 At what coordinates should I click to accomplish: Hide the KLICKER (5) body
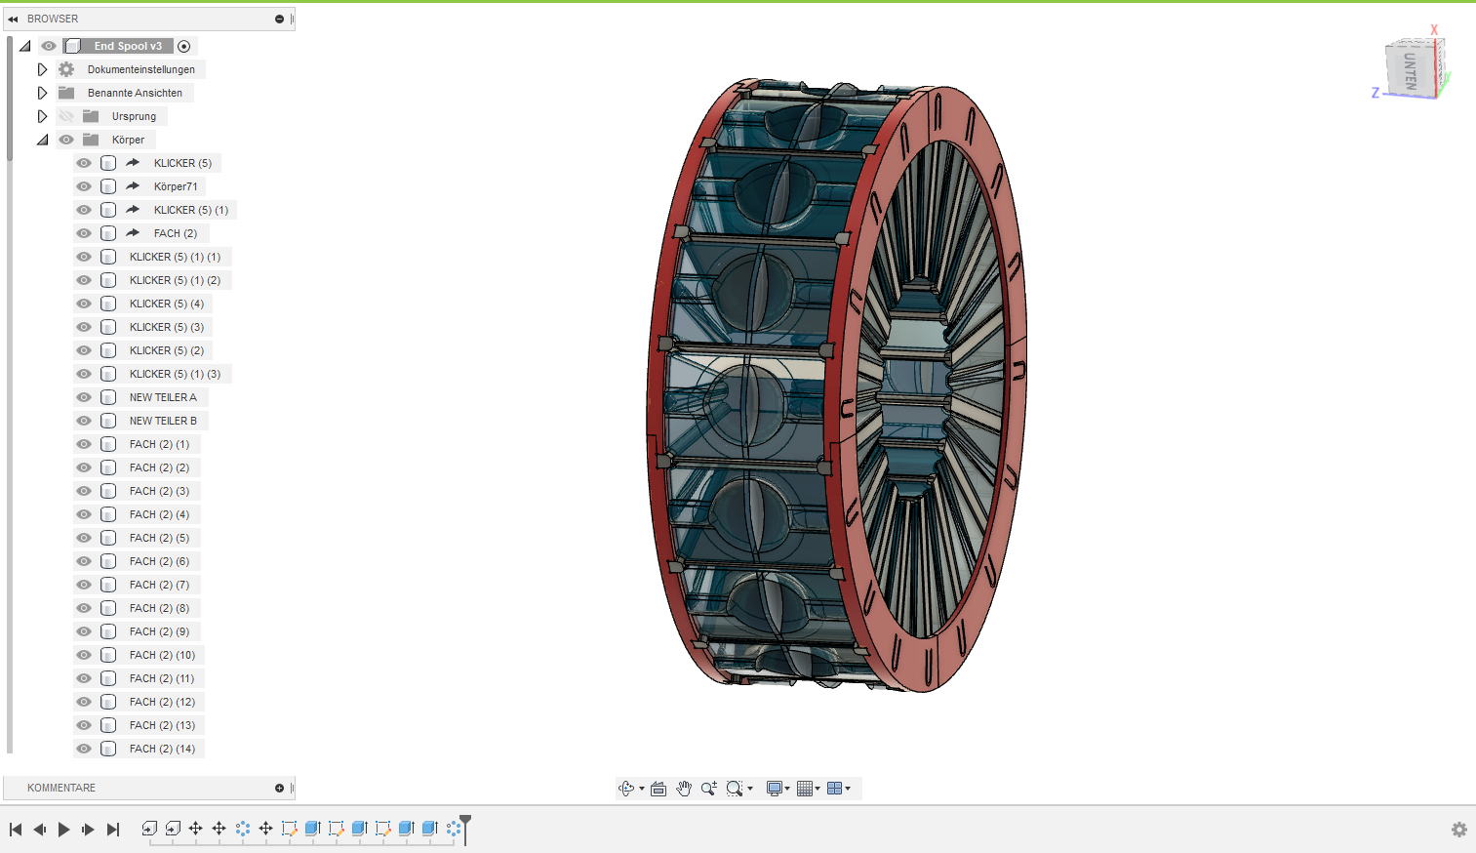(x=84, y=163)
